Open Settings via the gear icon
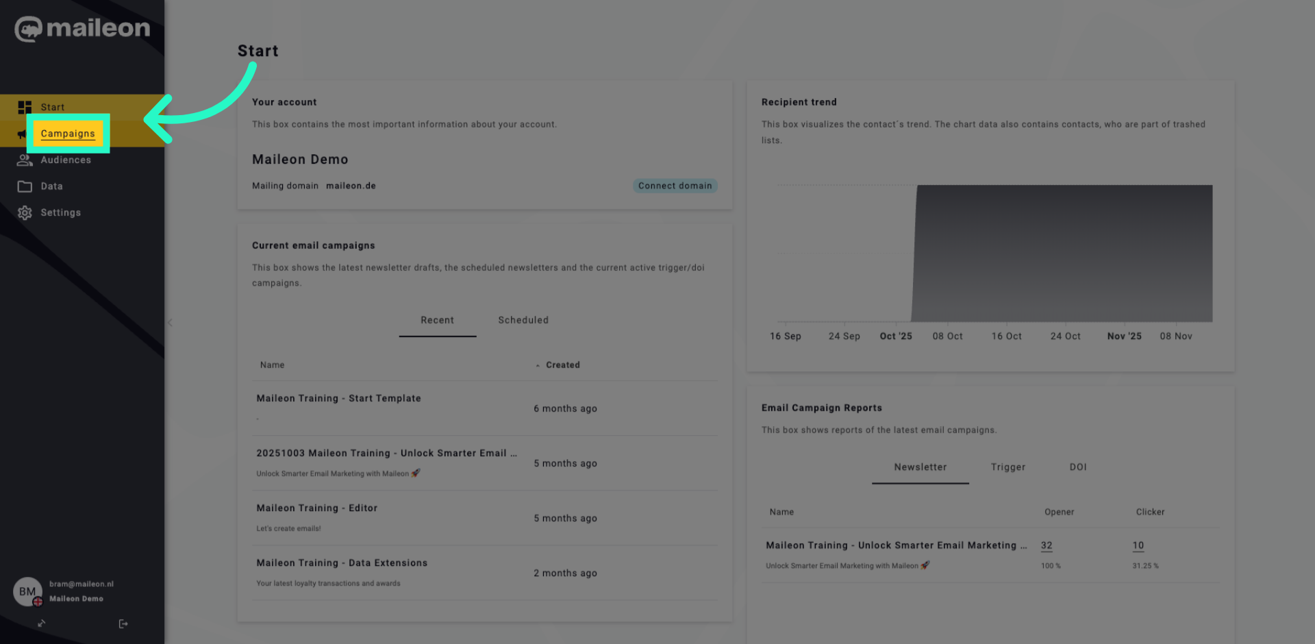1315x644 pixels. (25, 213)
